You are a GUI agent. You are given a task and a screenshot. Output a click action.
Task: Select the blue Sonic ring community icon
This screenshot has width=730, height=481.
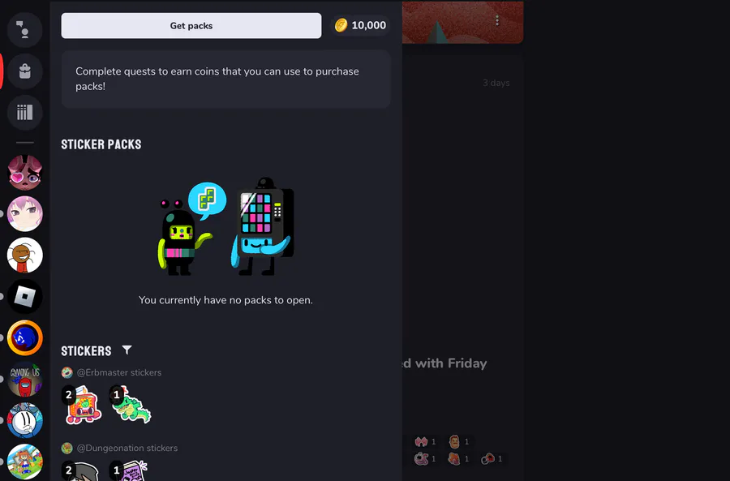point(24,337)
